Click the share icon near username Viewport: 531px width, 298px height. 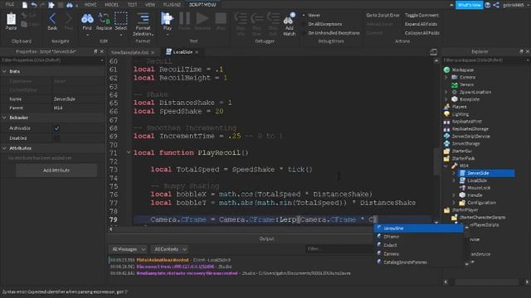(x=496, y=5)
